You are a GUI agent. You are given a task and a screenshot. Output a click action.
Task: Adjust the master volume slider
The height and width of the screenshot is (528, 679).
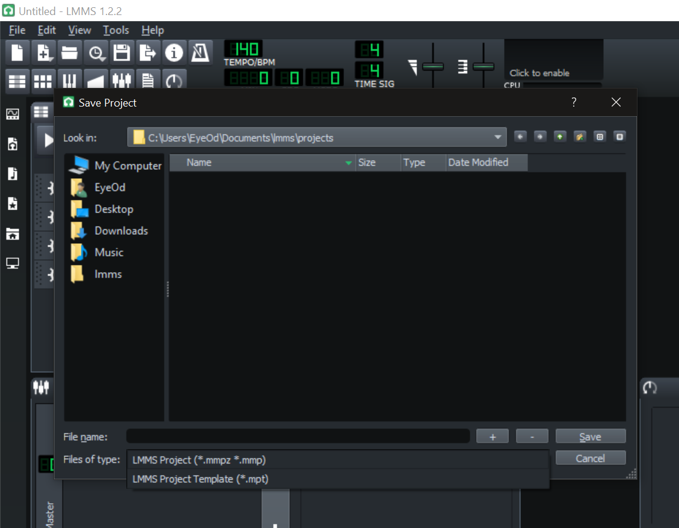432,66
